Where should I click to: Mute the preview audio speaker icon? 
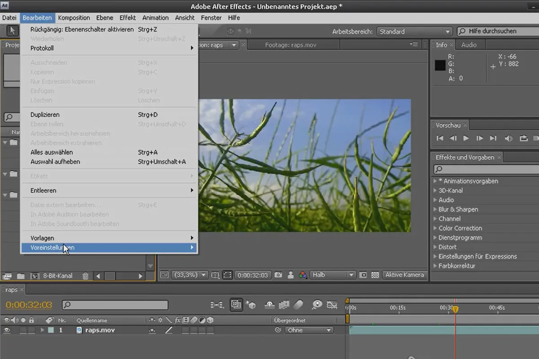[508, 138]
